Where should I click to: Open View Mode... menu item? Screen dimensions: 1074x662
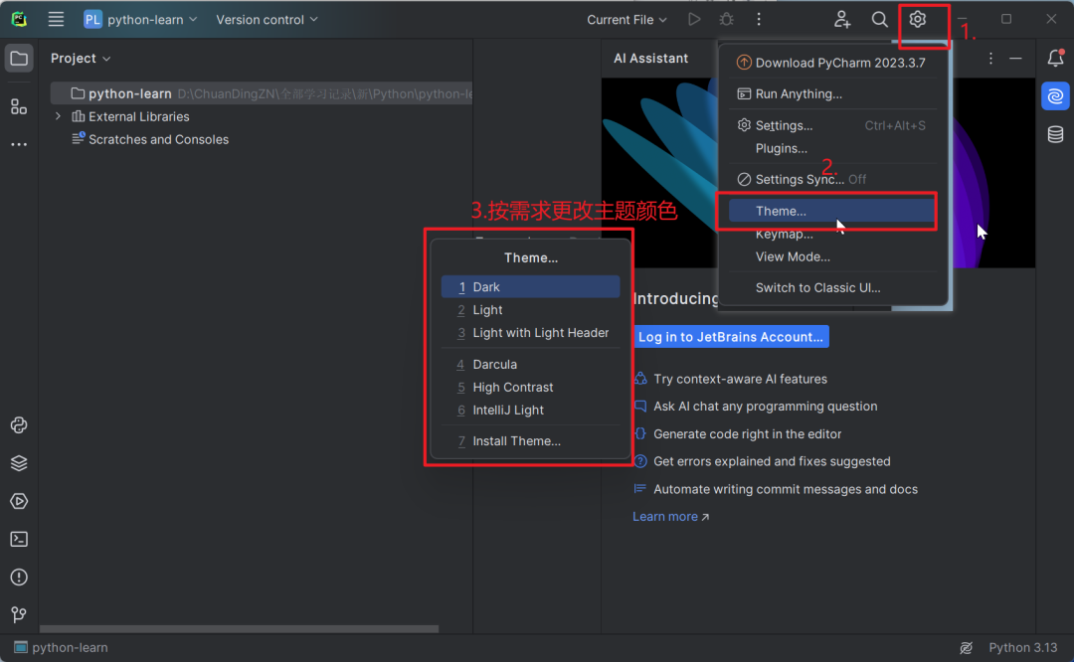[x=832, y=256]
